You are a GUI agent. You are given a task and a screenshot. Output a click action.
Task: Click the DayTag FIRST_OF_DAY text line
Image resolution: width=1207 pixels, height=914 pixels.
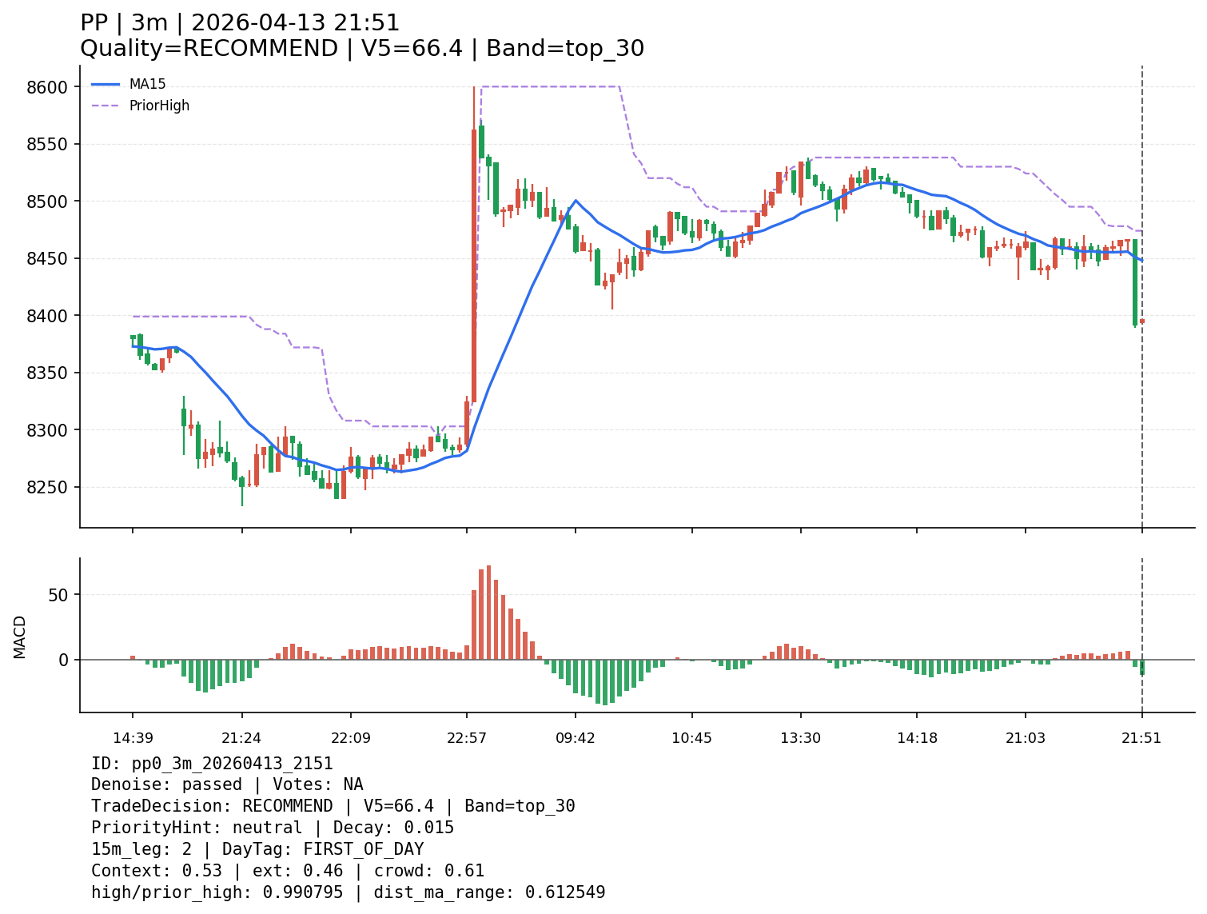257,849
